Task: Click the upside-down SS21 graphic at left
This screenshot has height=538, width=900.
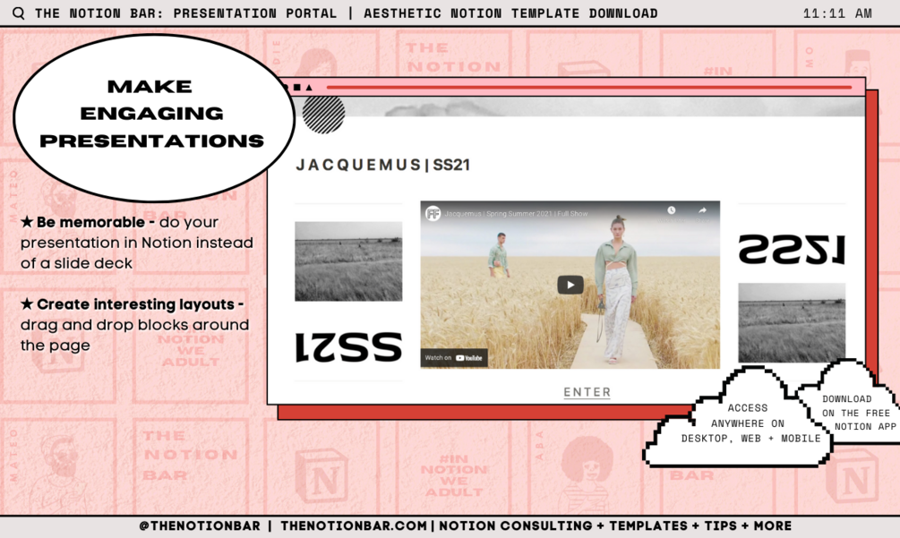Action: pos(348,347)
